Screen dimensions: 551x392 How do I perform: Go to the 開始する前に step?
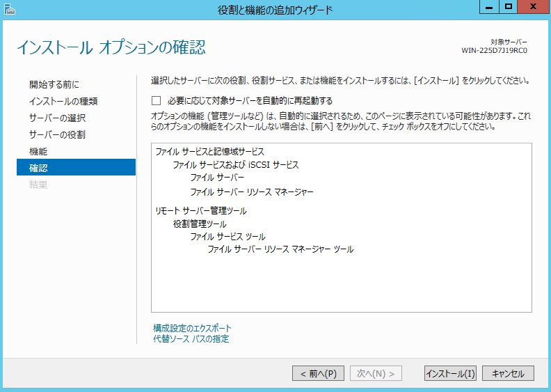click(54, 84)
